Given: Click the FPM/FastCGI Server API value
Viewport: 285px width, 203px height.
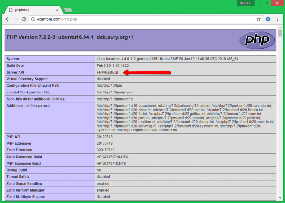Looking at the screenshot, I should point(108,72).
